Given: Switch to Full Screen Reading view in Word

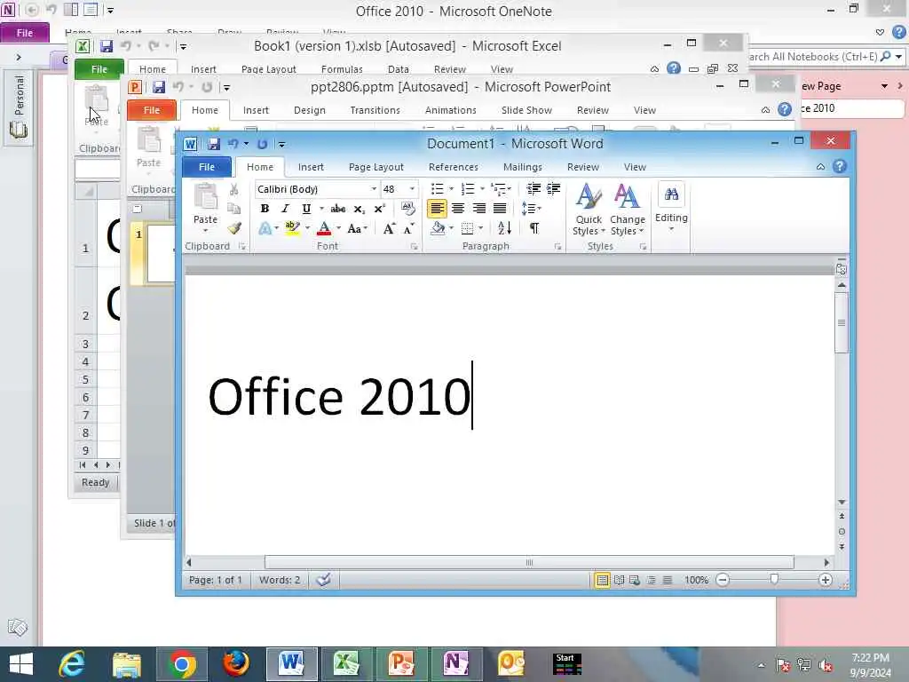Looking at the screenshot, I should 619,580.
